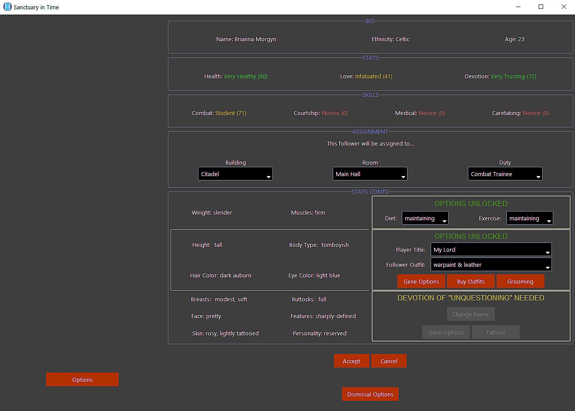575x411 pixels.
Task: Click the Options button on the left
Action: (82, 380)
